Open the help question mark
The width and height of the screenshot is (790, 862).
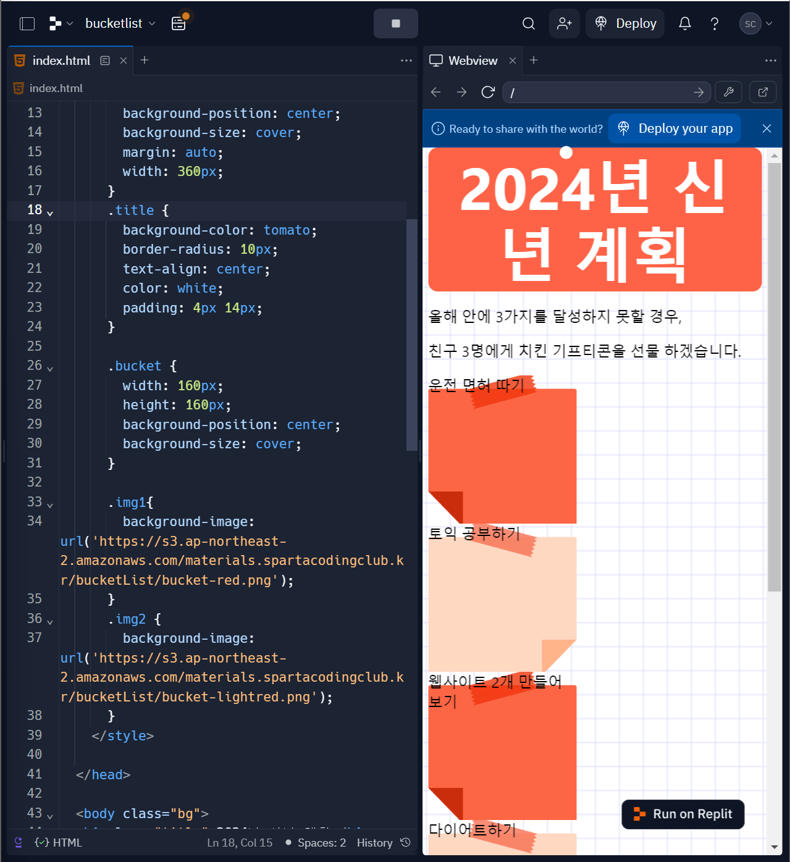click(x=715, y=23)
